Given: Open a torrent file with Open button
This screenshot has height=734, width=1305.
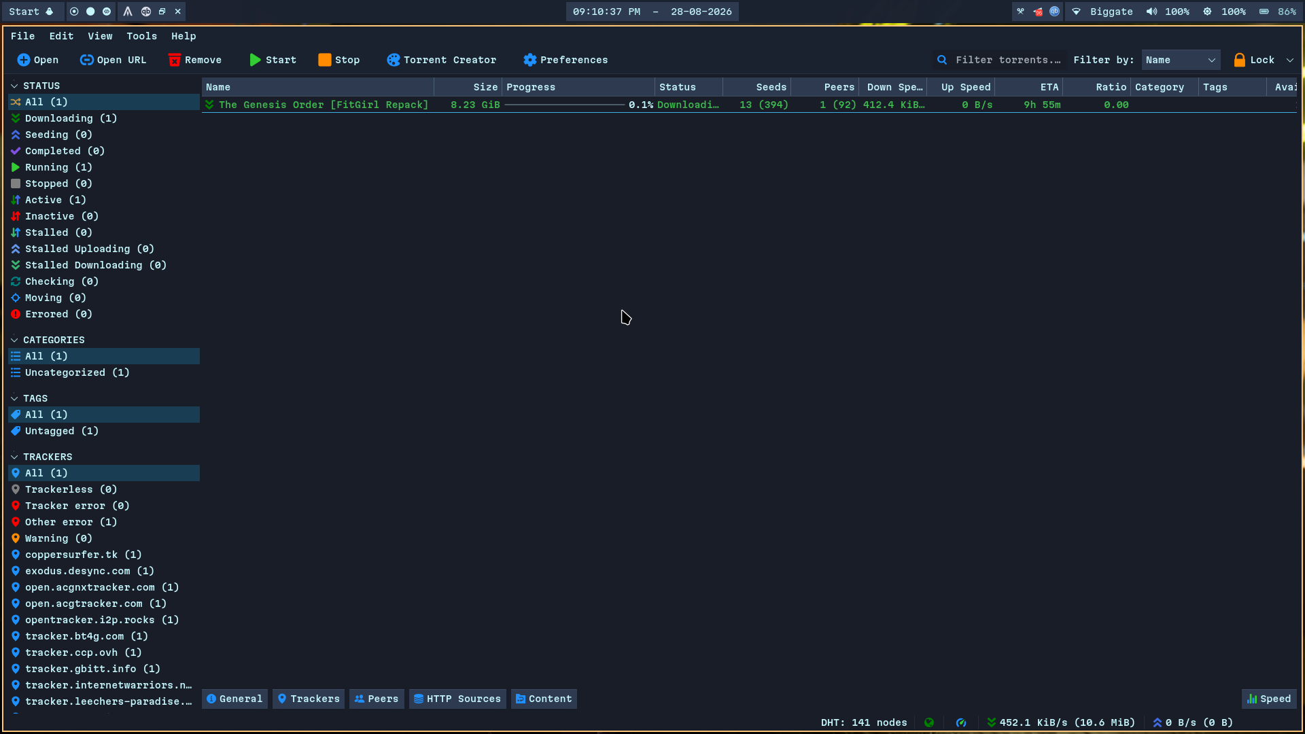Looking at the screenshot, I should (x=38, y=60).
